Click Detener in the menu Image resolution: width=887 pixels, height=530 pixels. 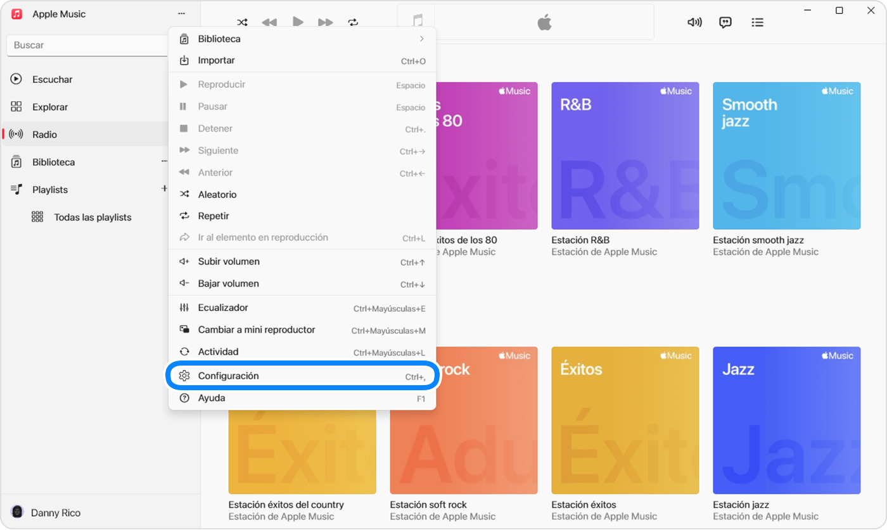302,128
